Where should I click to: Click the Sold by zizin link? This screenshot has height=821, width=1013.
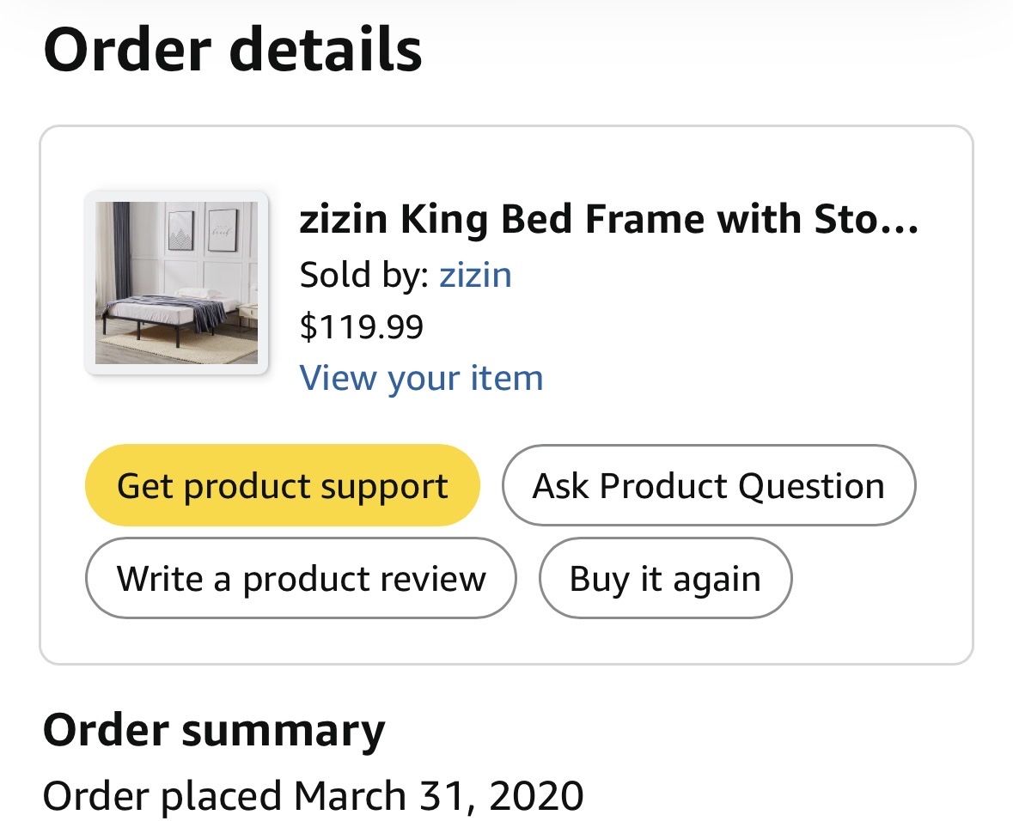pyautogui.click(x=476, y=274)
